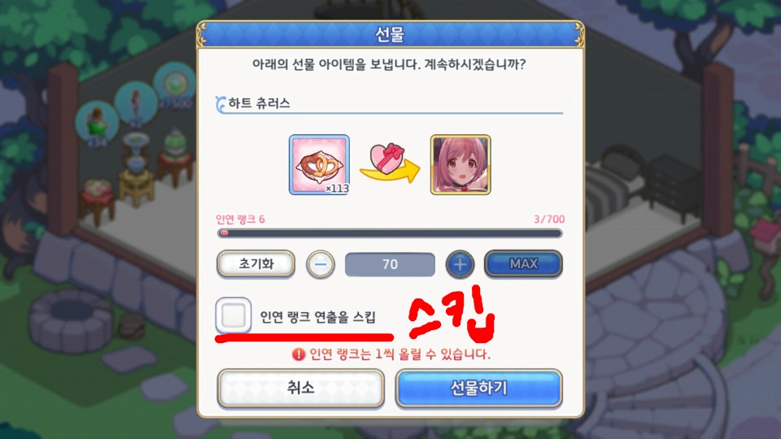Click the bond rank progress bar
781x439 pixels.
point(390,233)
